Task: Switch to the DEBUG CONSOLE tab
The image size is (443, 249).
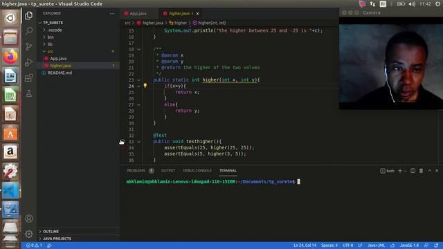Action: click(x=197, y=171)
